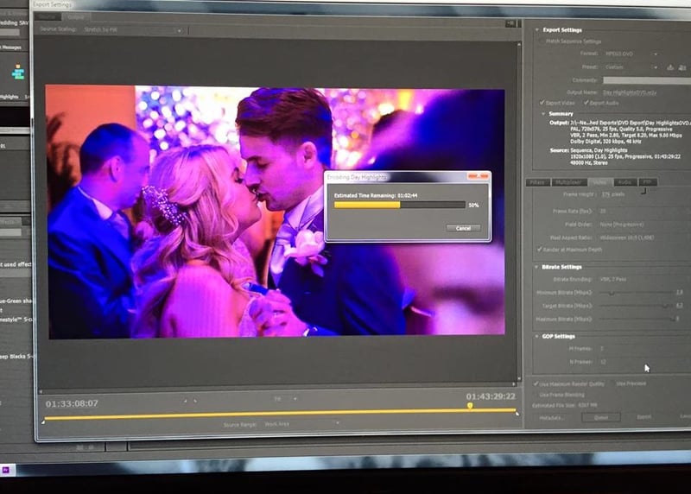Disable Render at Maximum Depth
The image size is (691, 494).
tap(540, 250)
